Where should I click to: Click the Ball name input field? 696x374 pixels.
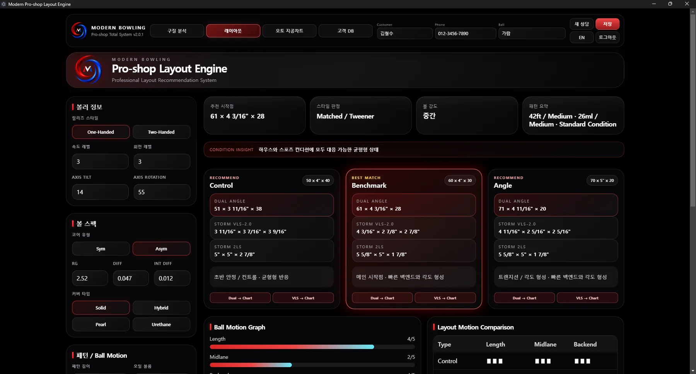pos(532,34)
